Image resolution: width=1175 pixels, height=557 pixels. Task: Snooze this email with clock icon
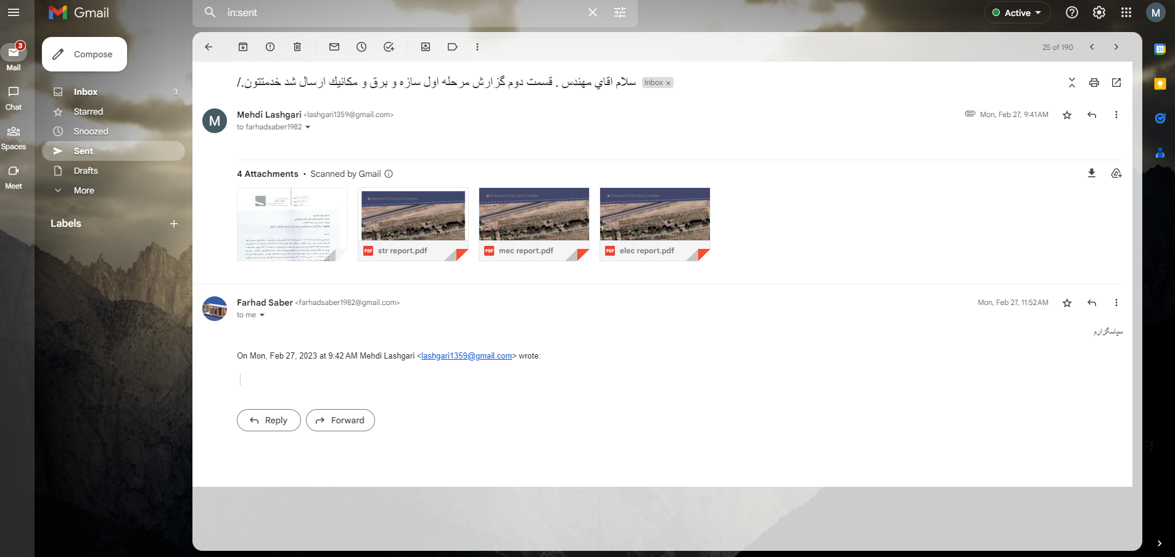(361, 47)
